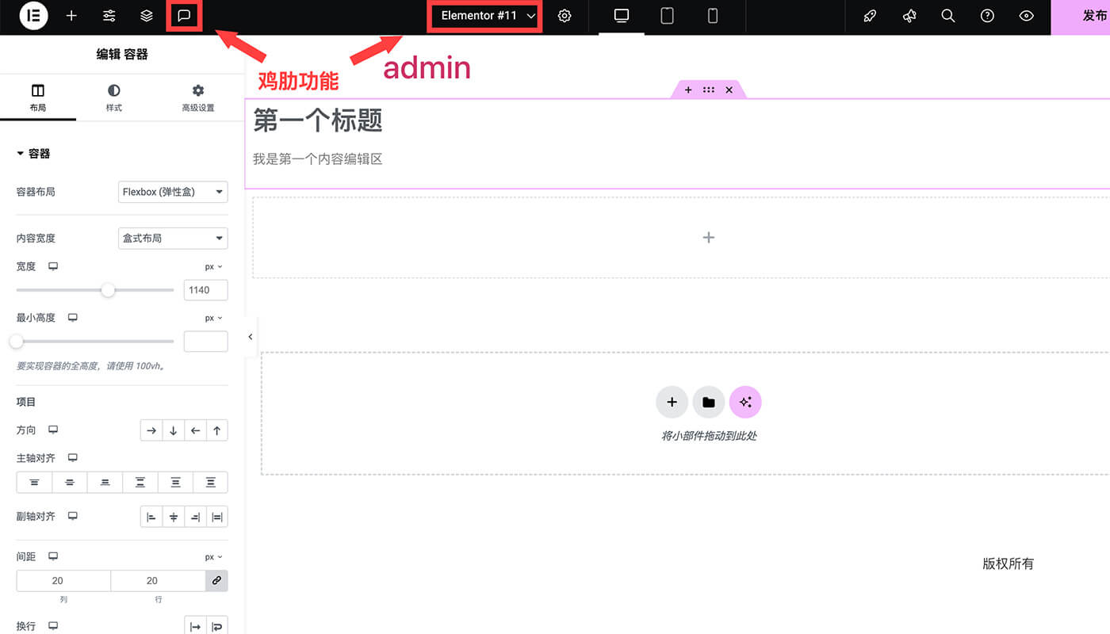Open template library folder button
This screenshot has width=1110, height=634.
(709, 403)
